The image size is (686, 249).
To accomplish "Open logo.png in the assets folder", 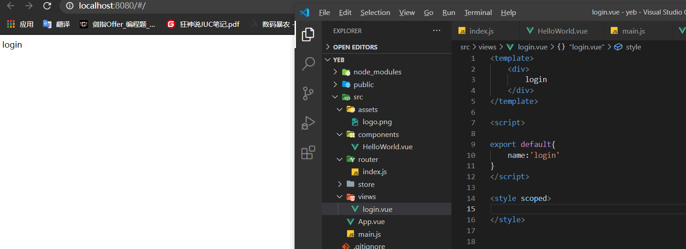I will (x=377, y=122).
